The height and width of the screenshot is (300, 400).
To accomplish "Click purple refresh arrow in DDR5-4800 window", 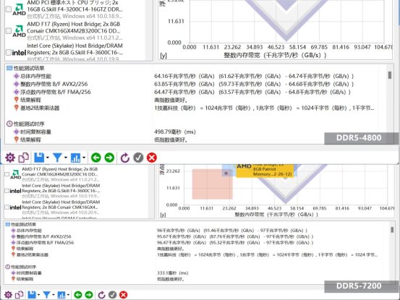I will pos(124,158).
